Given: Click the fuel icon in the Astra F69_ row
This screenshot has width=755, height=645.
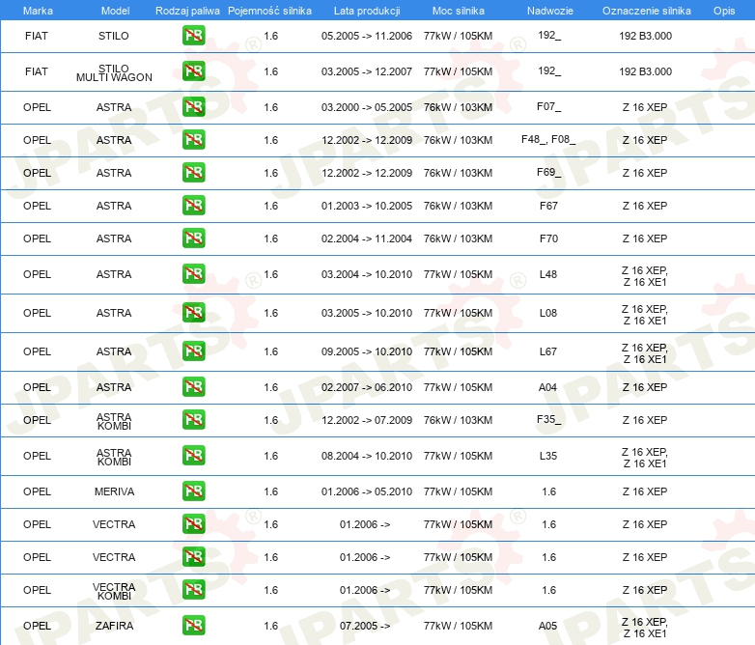Looking at the screenshot, I should (x=193, y=173).
